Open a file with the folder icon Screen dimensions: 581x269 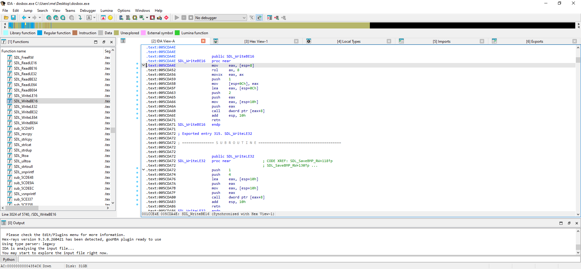click(x=6, y=18)
